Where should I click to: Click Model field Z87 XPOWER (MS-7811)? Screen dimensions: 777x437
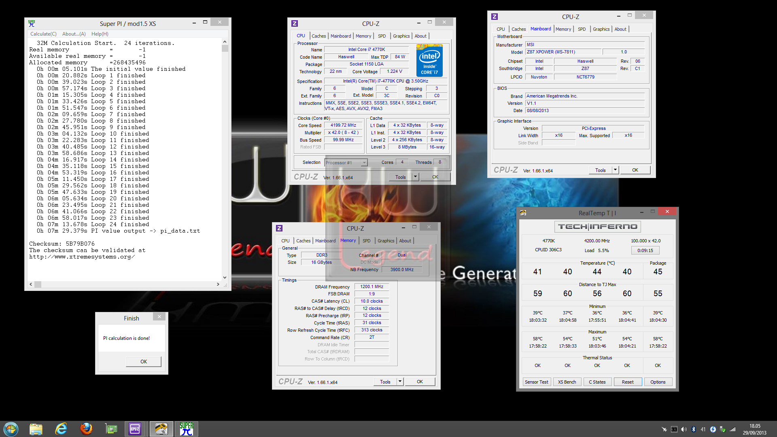563,52
